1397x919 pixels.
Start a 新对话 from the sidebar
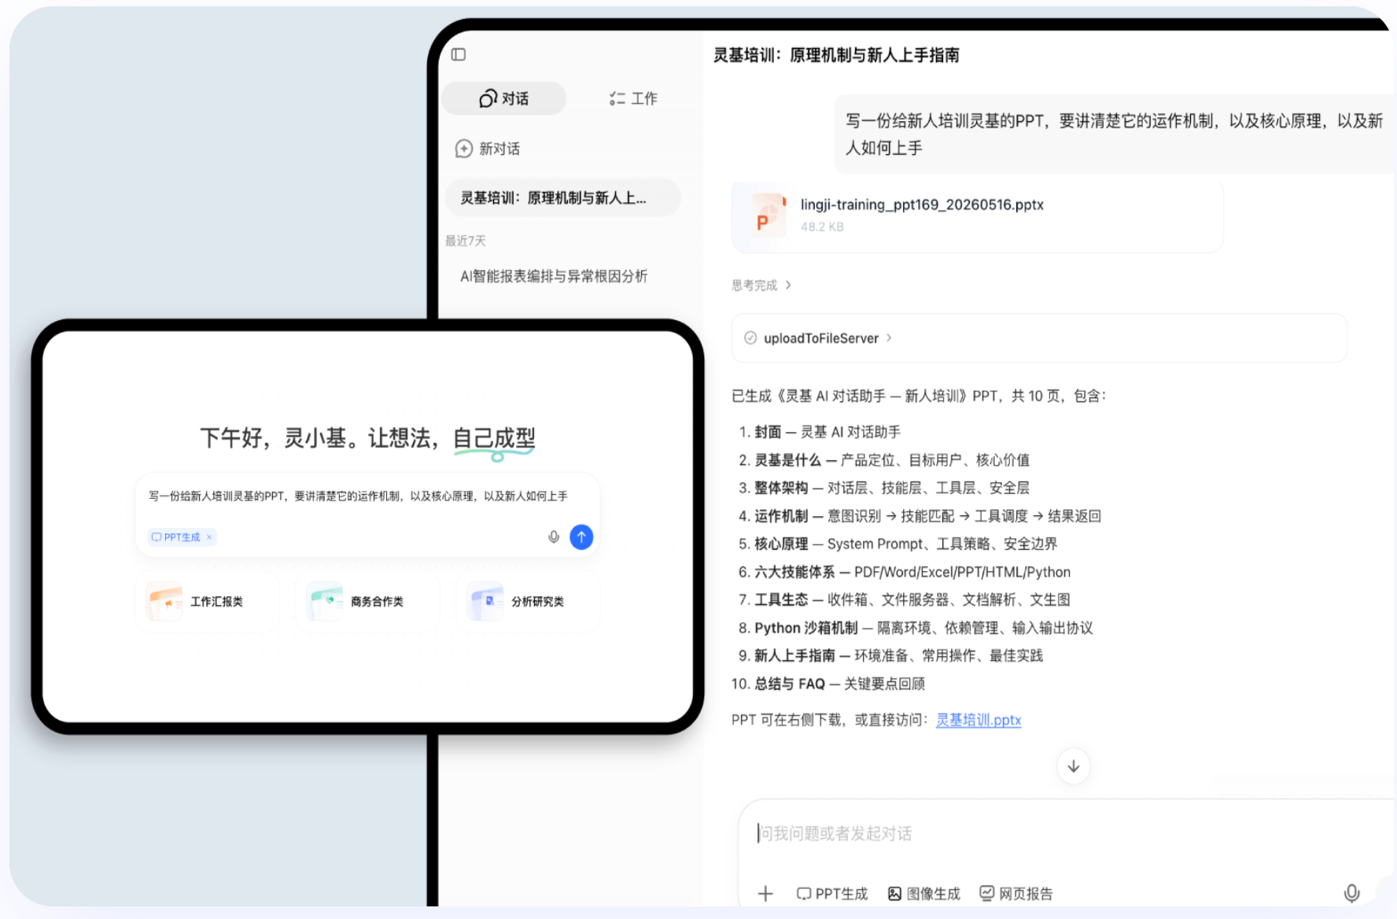coord(488,149)
